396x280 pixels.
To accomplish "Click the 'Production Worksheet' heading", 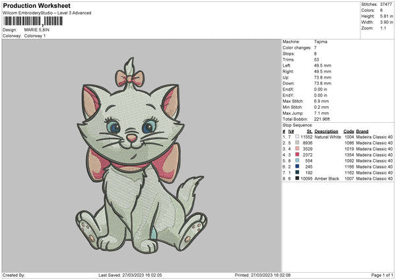I will pyautogui.click(x=36, y=5).
